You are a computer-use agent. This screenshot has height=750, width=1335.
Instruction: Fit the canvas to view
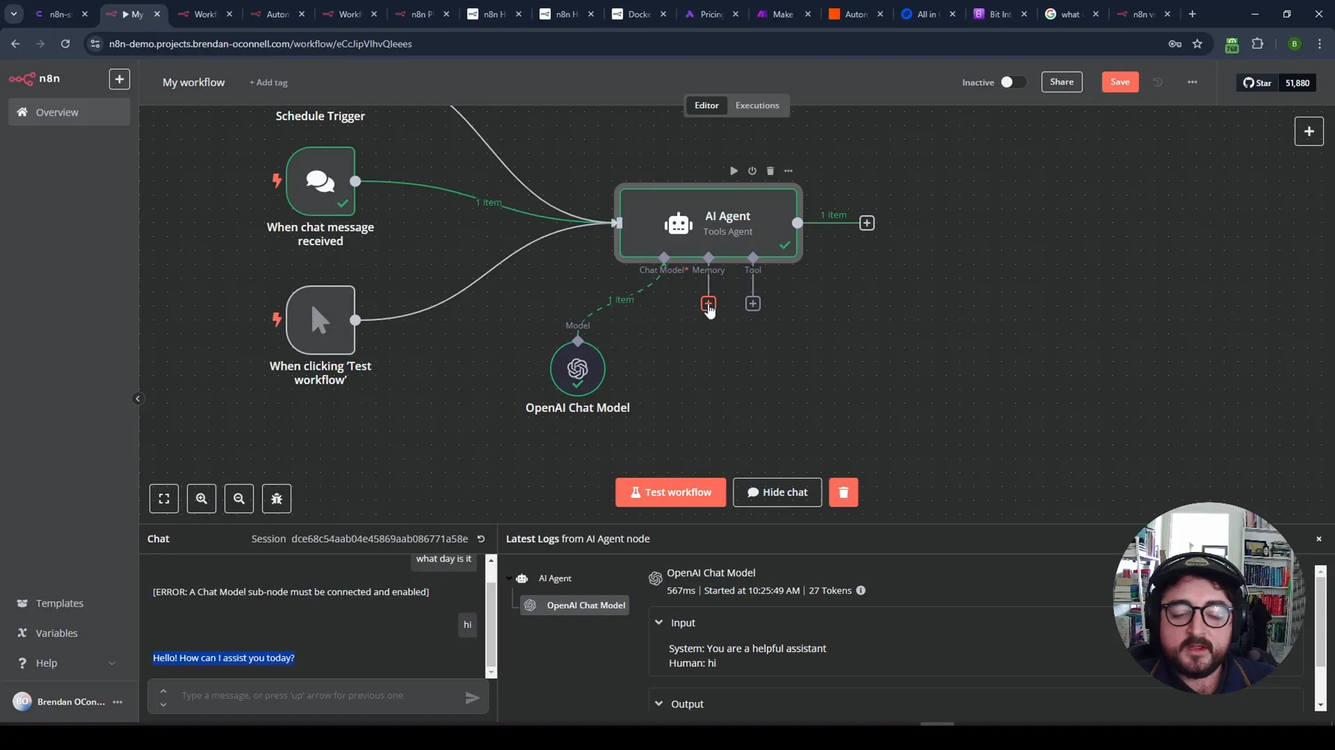point(164,499)
